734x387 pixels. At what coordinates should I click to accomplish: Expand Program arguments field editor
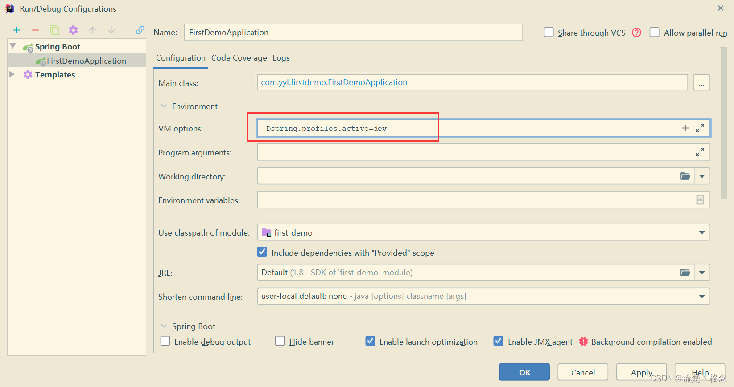click(700, 152)
